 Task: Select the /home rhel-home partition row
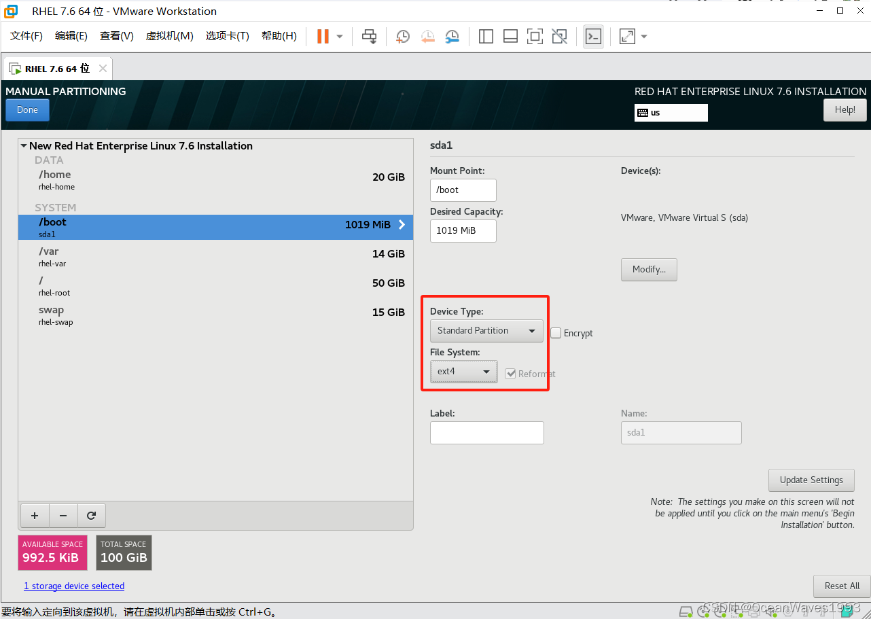pos(215,180)
